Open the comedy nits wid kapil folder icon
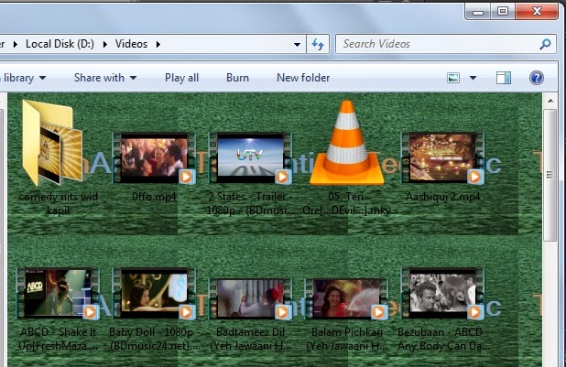Screen dimensions: 566x367 pos(53,143)
